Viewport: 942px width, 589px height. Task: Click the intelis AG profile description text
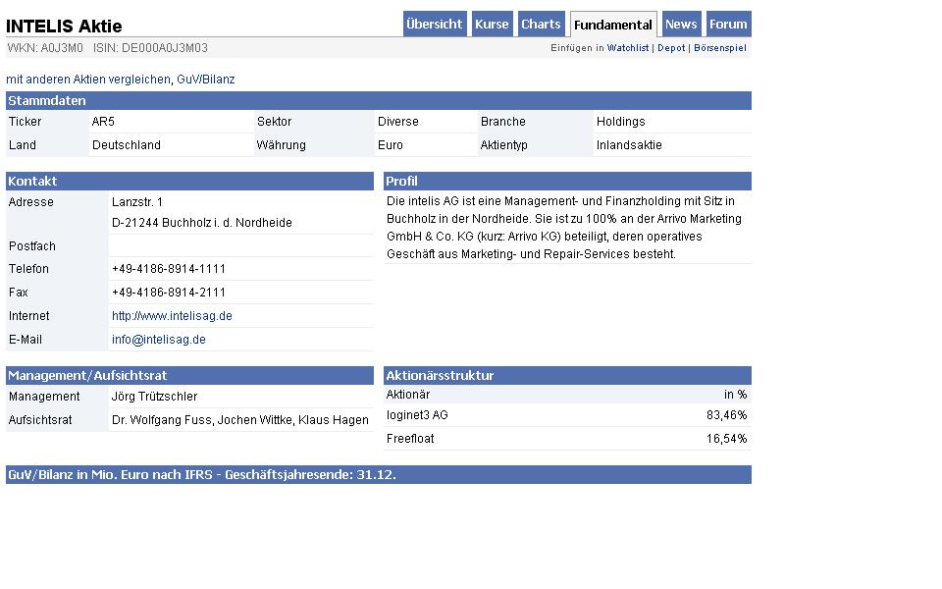pyautogui.click(x=564, y=227)
